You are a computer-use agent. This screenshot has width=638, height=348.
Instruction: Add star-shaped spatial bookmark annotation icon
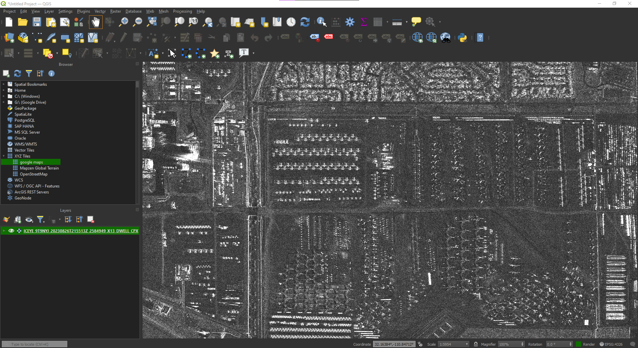tap(215, 53)
